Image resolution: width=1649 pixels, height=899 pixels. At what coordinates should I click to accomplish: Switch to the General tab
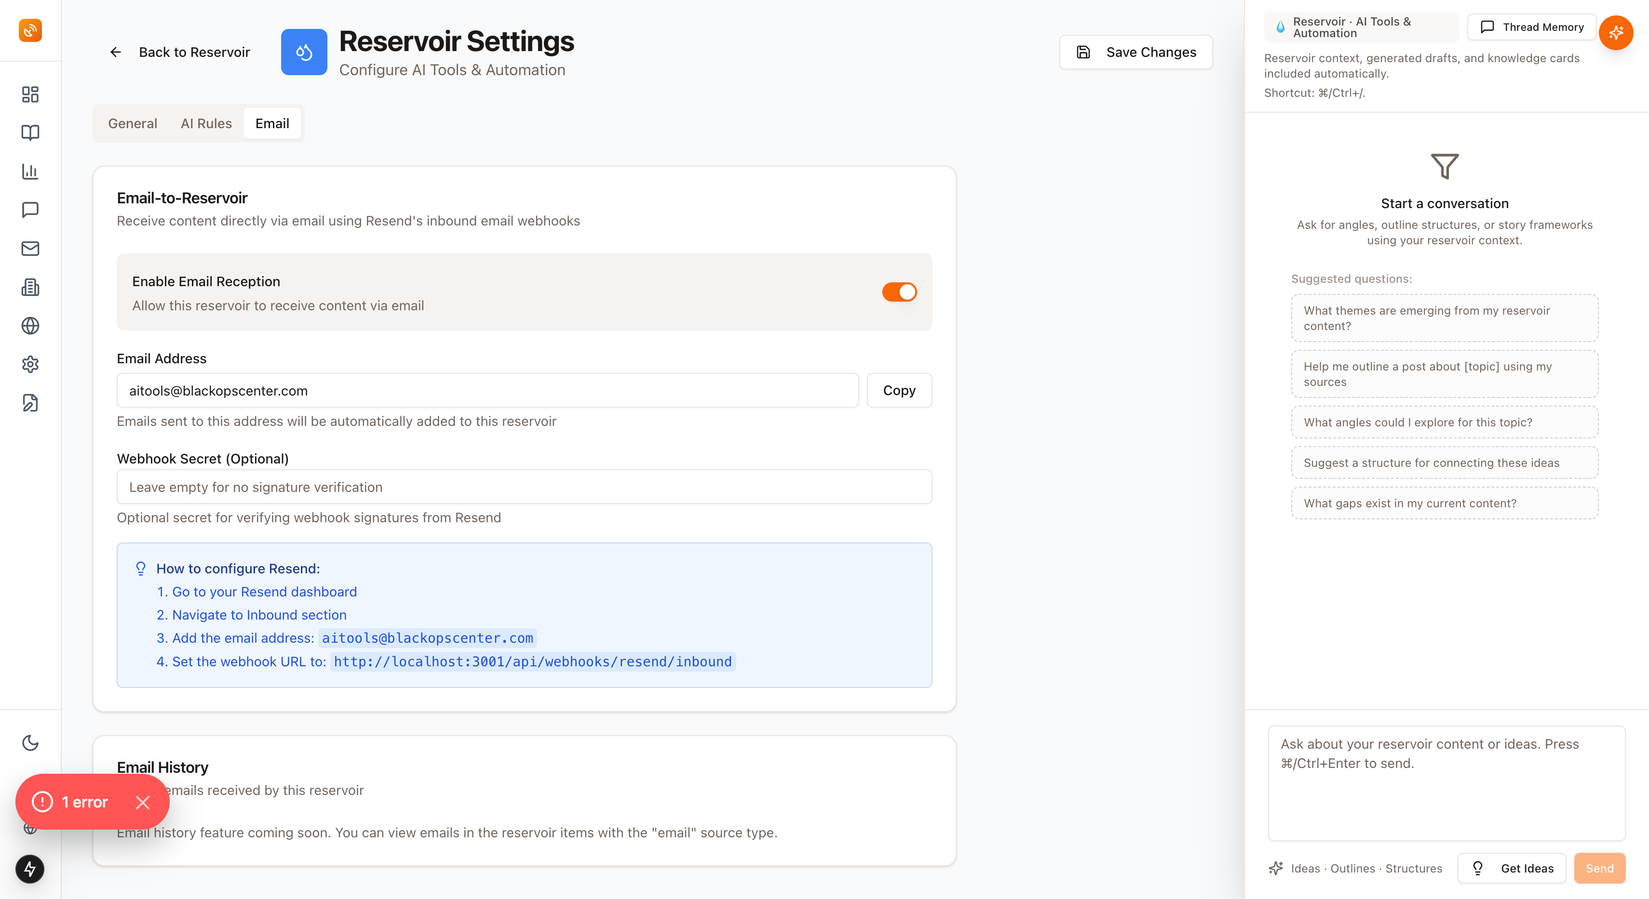(133, 123)
